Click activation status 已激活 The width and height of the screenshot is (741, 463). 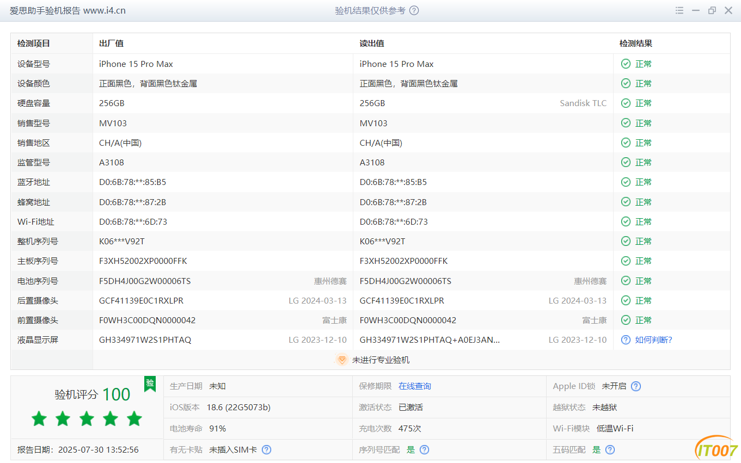(x=411, y=408)
